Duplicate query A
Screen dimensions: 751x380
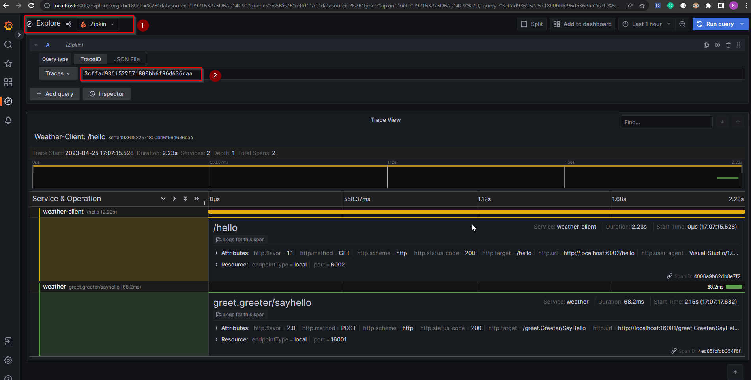click(706, 45)
